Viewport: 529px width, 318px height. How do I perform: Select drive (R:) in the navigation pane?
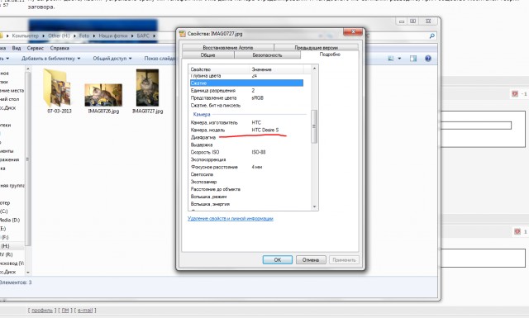[x=7, y=254]
